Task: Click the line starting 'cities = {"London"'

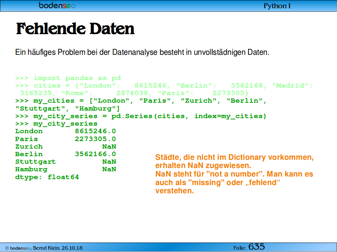Action: click(x=164, y=86)
